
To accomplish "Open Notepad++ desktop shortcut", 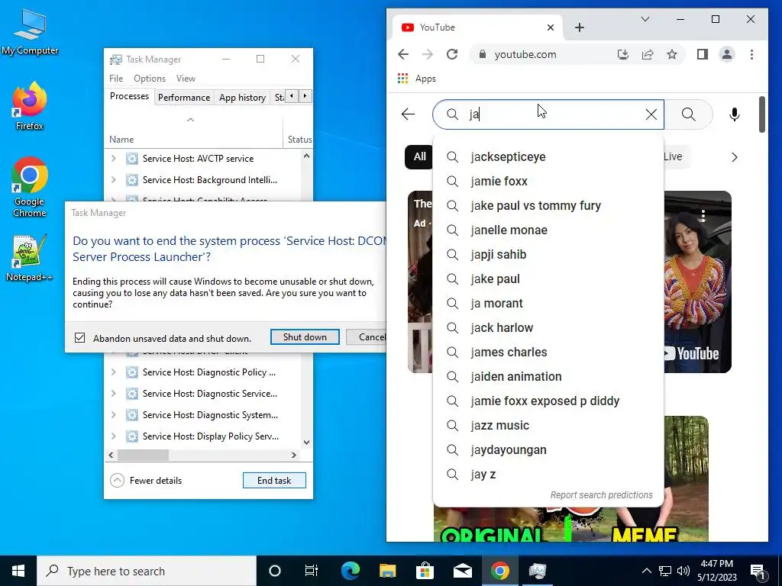I will (x=29, y=258).
